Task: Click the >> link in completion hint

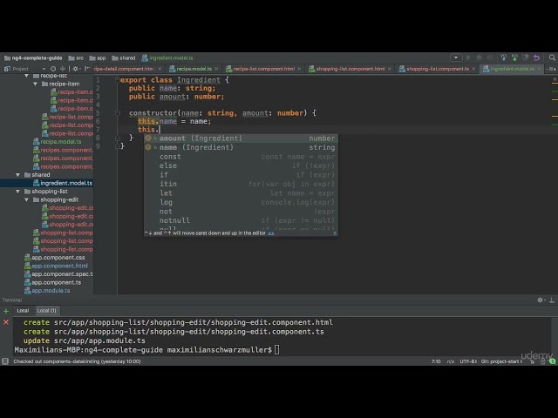Action: [271, 233]
